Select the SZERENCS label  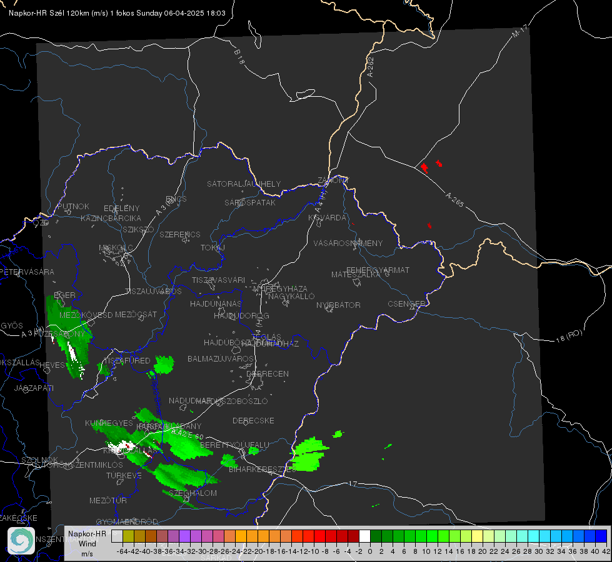pyautogui.click(x=180, y=234)
